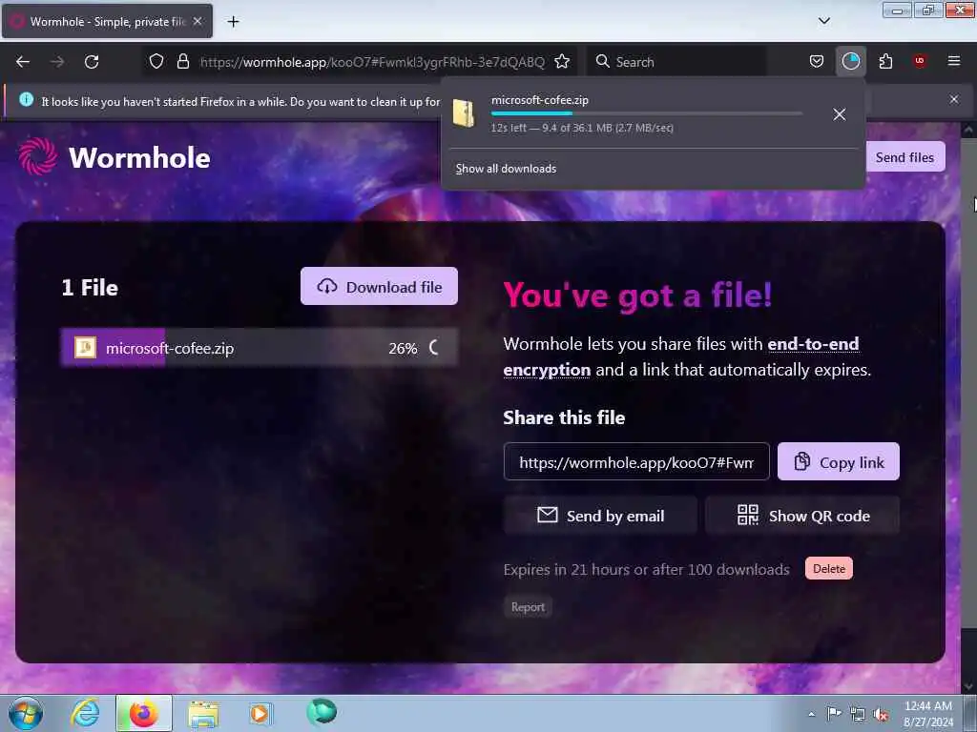The width and height of the screenshot is (977, 732).
Task: Bookmark this page with the star icon
Action: (562, 61)
